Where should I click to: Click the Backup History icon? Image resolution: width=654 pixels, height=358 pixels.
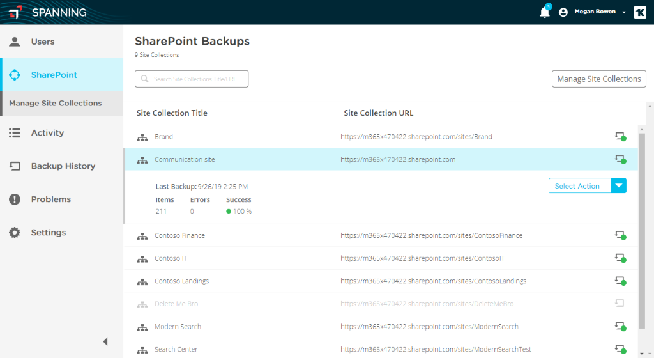tap(15, 166)
